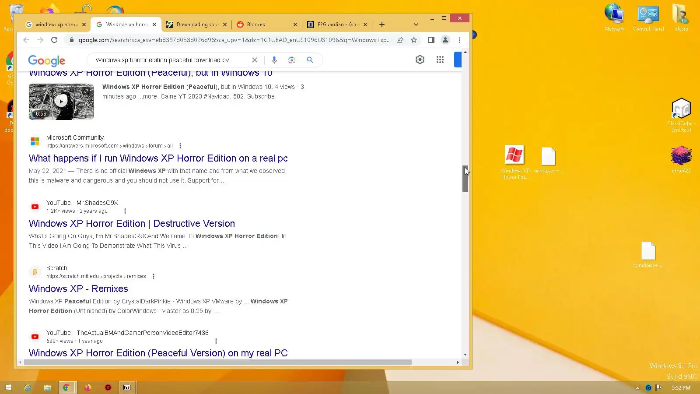The height and width of the screenshot is (394, 700).
Task: Open options for the Mr.ShadesG9X YouTube result
Action: pyautogui.click(x=125, y=211)
